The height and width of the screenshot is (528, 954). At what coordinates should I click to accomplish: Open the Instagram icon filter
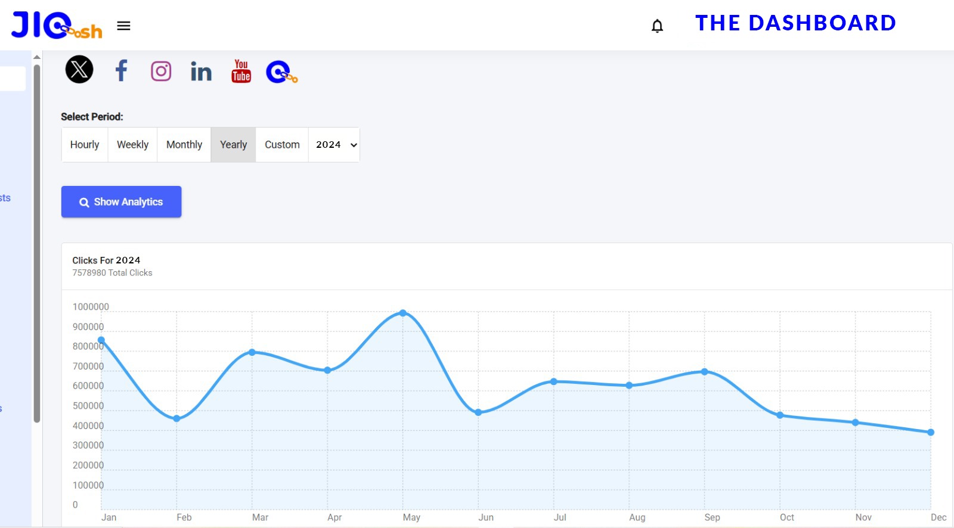161,72
